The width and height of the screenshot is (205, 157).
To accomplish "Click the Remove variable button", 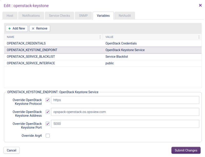I will pos(40,28).
